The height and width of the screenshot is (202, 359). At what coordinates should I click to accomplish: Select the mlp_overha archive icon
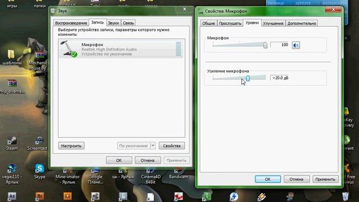[12, 83]
